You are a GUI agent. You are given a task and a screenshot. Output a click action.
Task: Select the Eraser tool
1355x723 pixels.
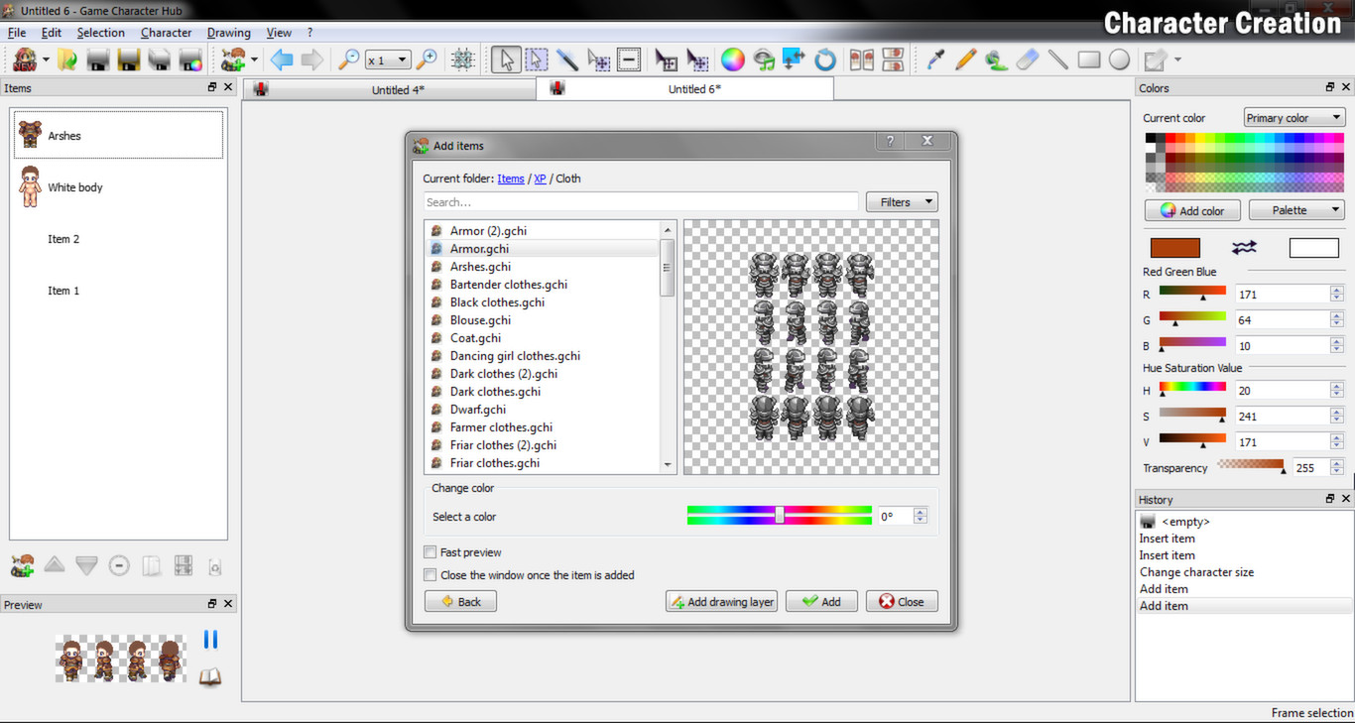1027,60
